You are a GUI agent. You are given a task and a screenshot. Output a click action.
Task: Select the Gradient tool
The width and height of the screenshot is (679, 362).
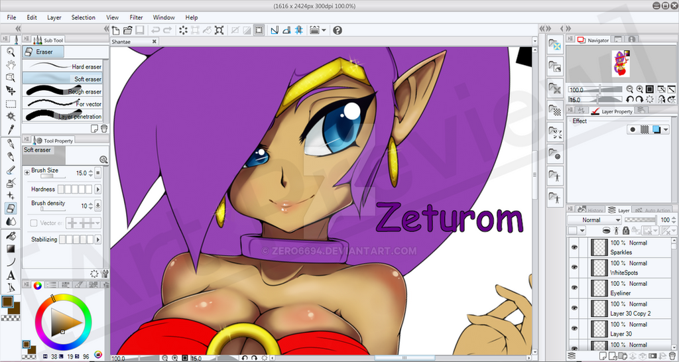(x=11, y=249)
